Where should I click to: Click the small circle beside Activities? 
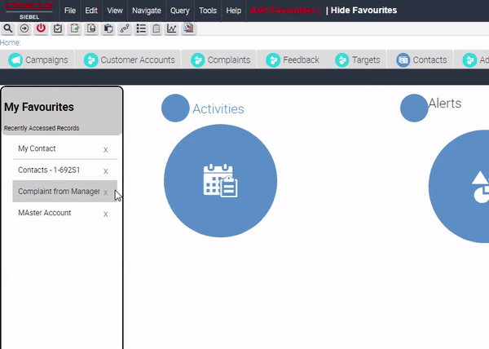point(175,108)
